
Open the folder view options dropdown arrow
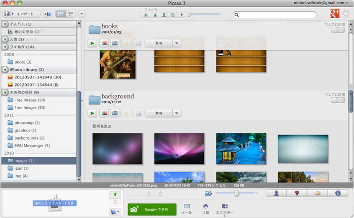(81, 14)
